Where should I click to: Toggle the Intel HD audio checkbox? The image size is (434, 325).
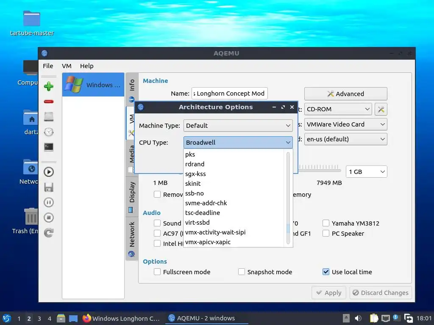157,243
